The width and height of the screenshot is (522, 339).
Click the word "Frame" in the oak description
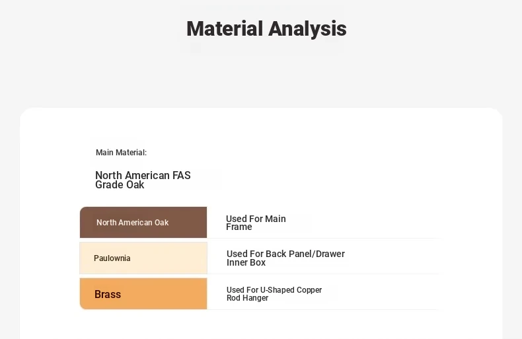point(239,227)
